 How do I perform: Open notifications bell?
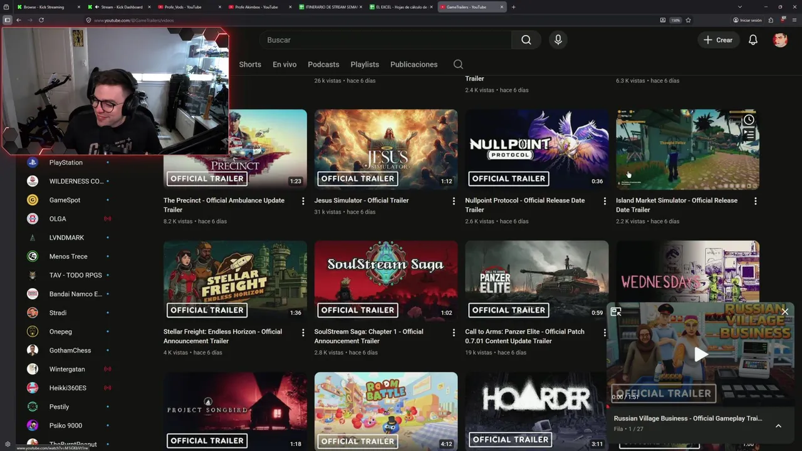[x=753, y=40]
